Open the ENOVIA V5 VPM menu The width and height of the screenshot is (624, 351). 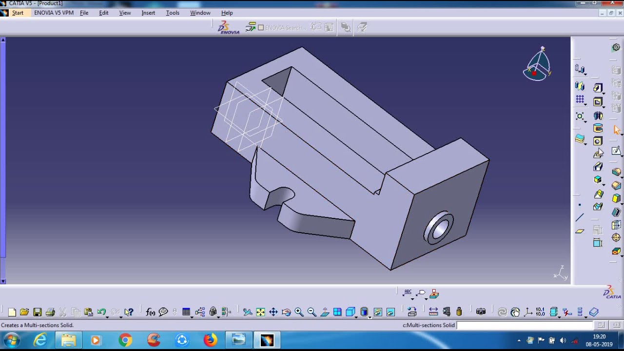54,13
